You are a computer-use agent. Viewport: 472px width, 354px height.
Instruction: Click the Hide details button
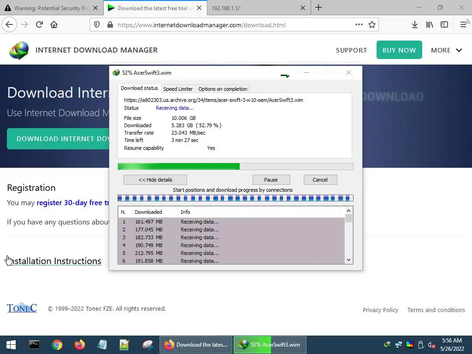(155, 180)
